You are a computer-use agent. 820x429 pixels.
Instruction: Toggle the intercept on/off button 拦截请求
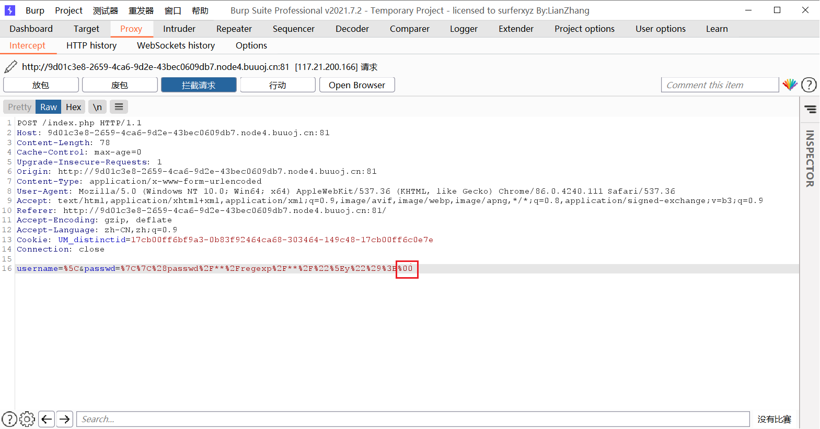pyautogui.click(x=199, y=85)
